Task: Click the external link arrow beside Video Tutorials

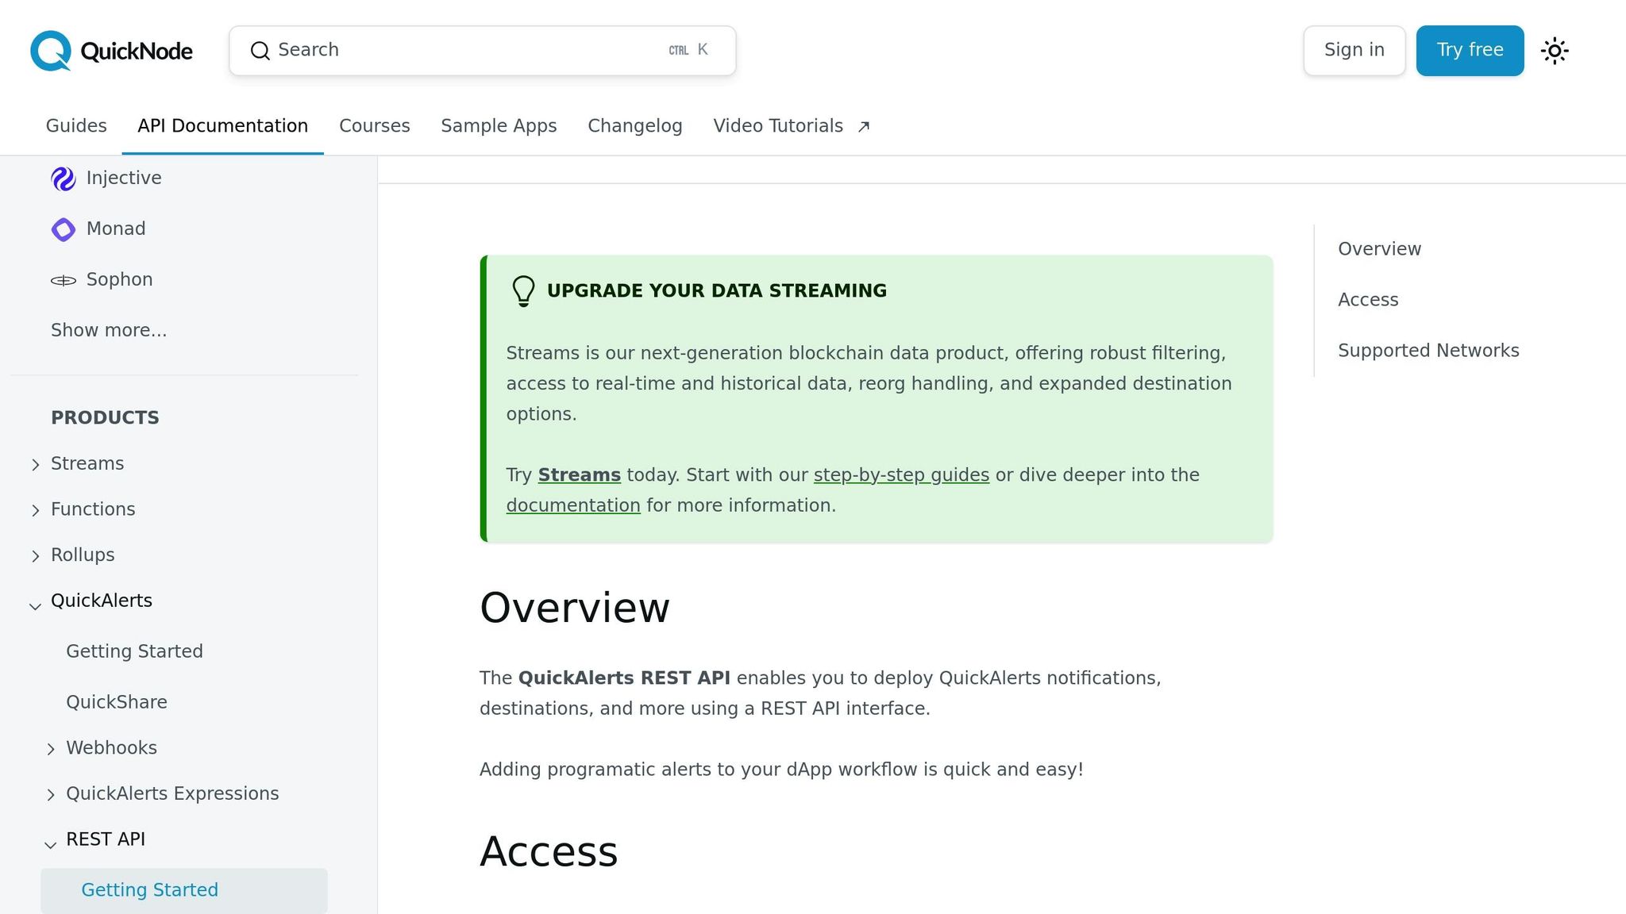Action: coord(864,126)
